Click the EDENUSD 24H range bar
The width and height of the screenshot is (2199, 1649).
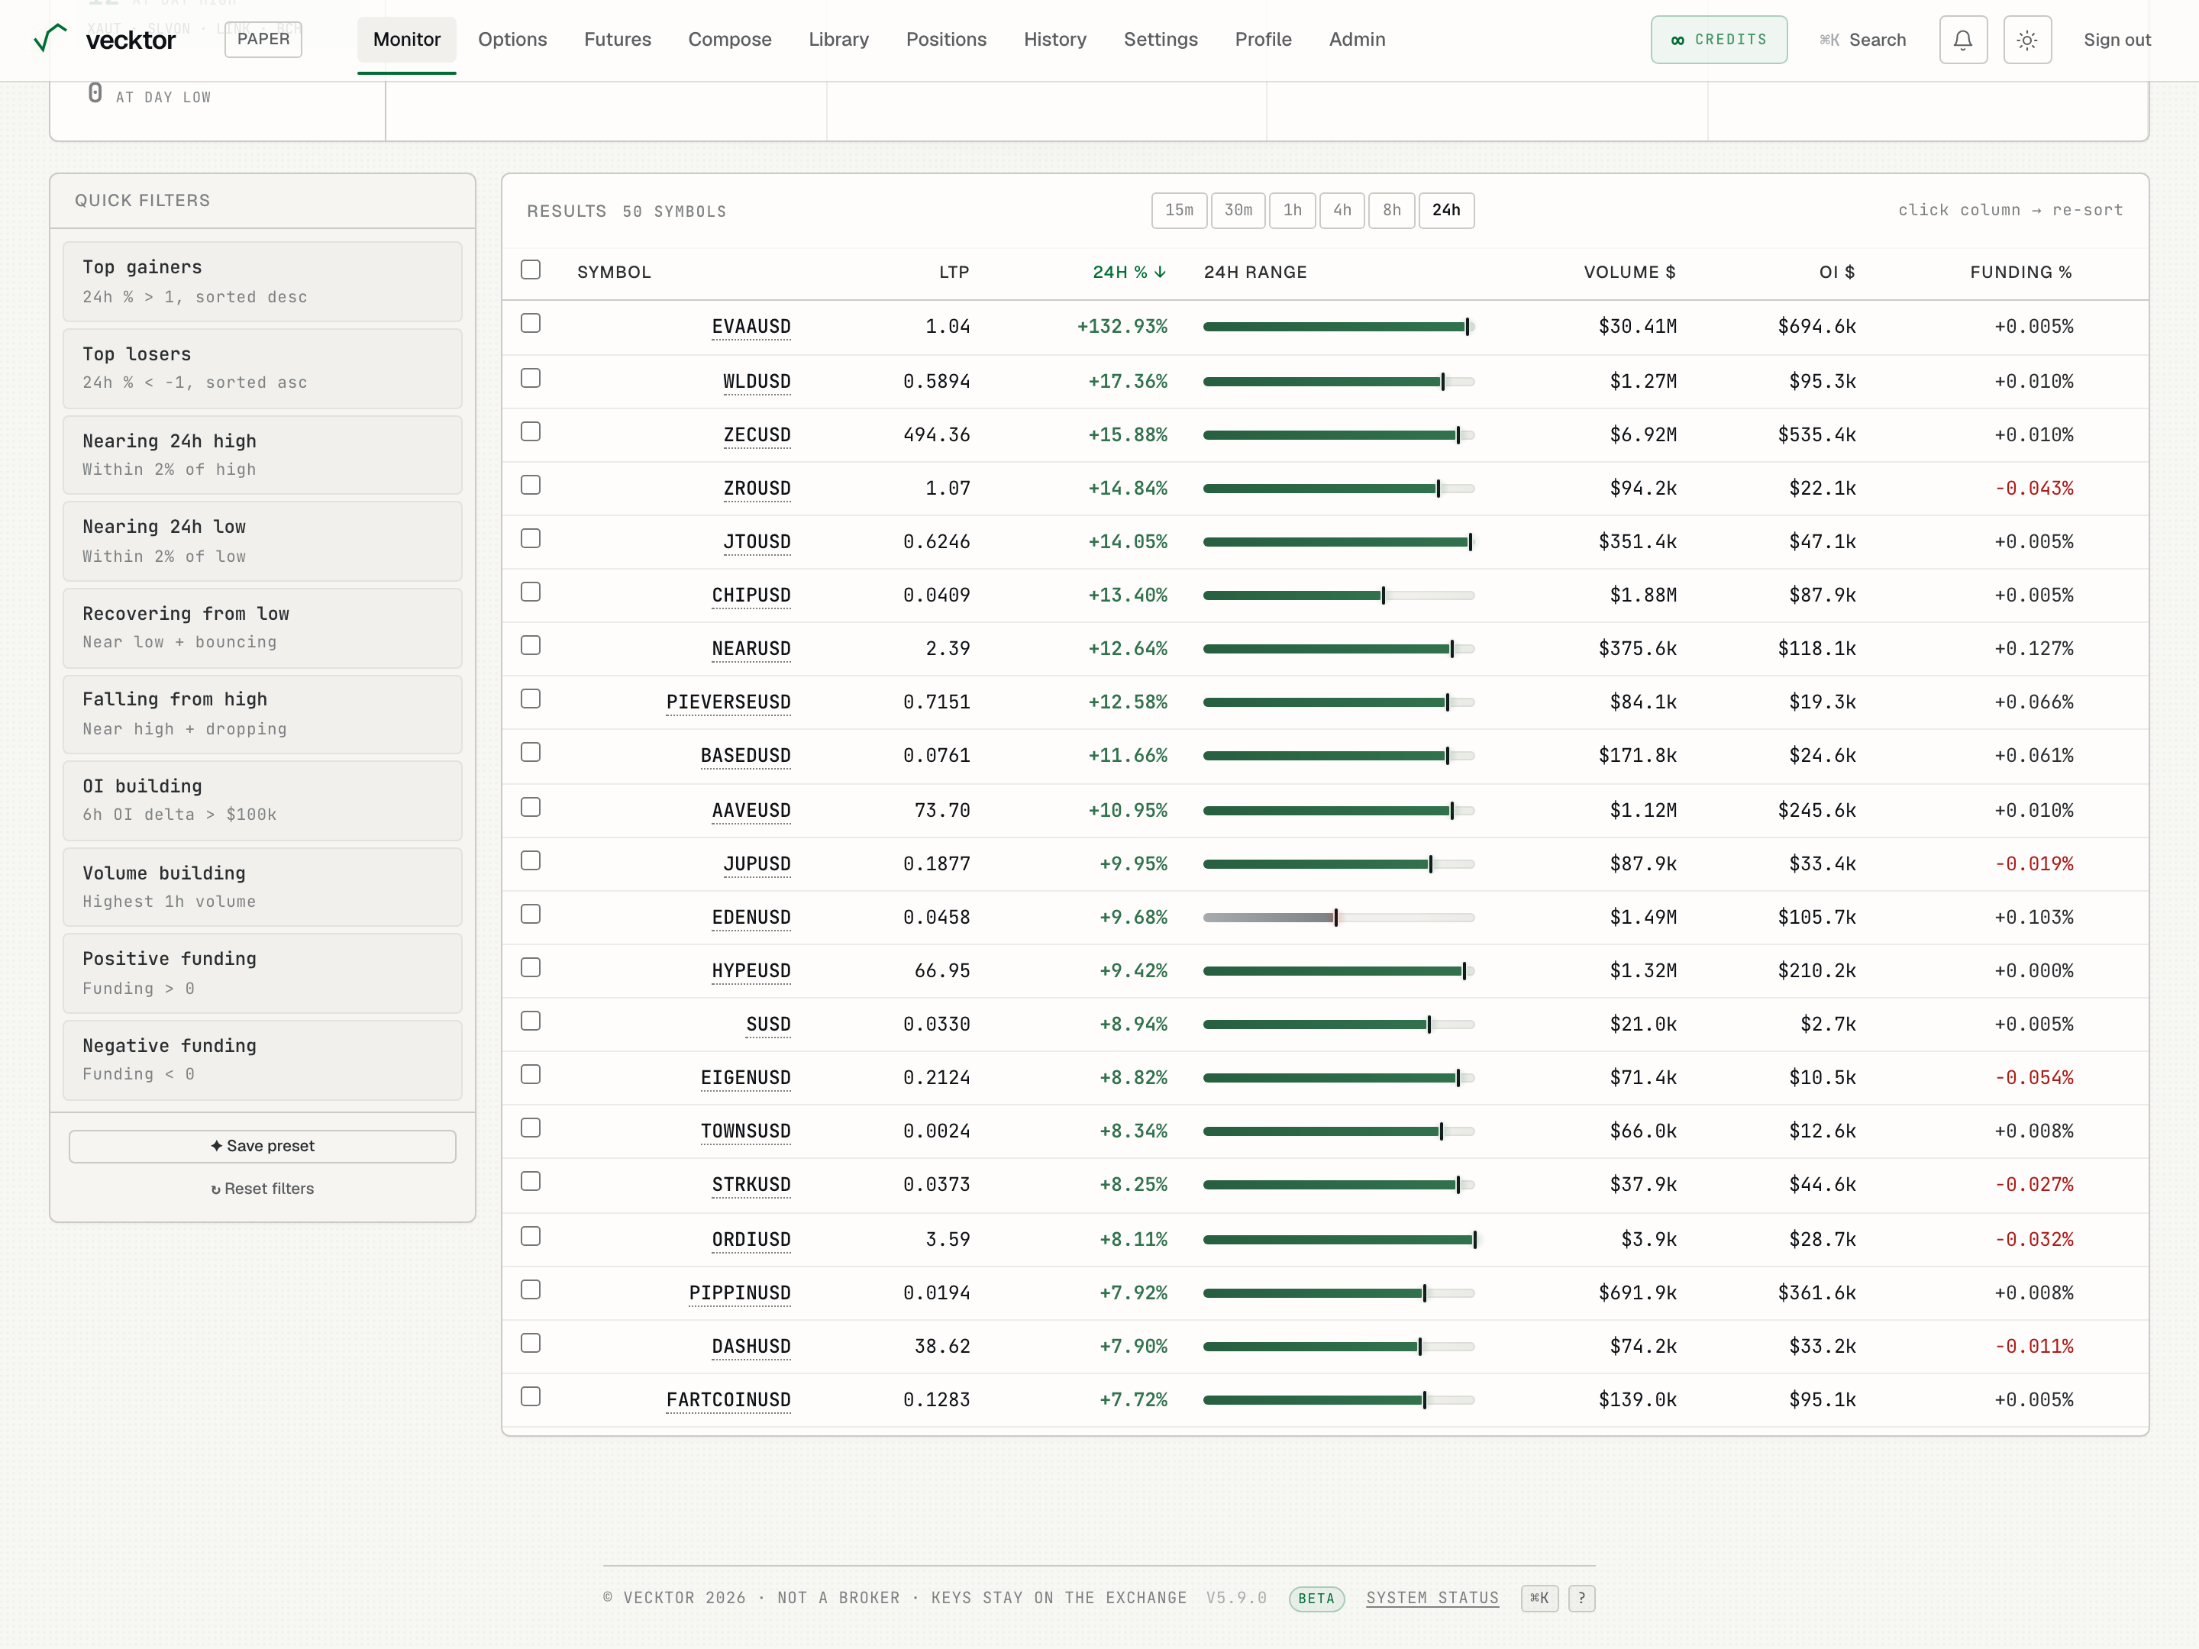1338,916
